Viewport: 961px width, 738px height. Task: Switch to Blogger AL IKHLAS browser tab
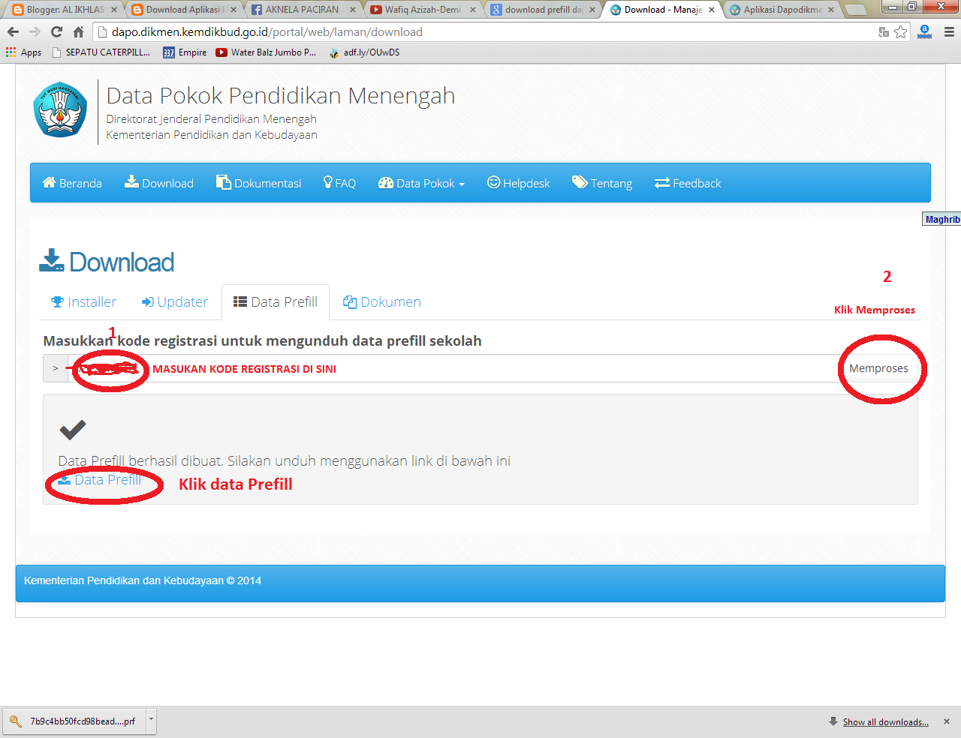[65, 10]
